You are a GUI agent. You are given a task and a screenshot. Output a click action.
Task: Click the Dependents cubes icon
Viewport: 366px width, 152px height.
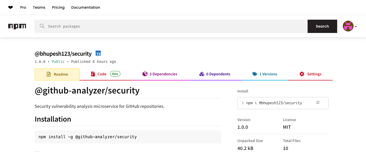(202, 74)
